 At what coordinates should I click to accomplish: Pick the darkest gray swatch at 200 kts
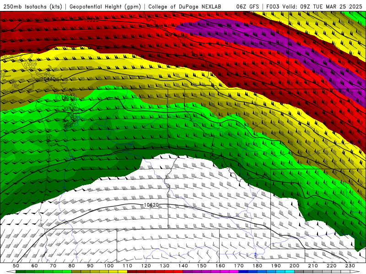(299, 272)
